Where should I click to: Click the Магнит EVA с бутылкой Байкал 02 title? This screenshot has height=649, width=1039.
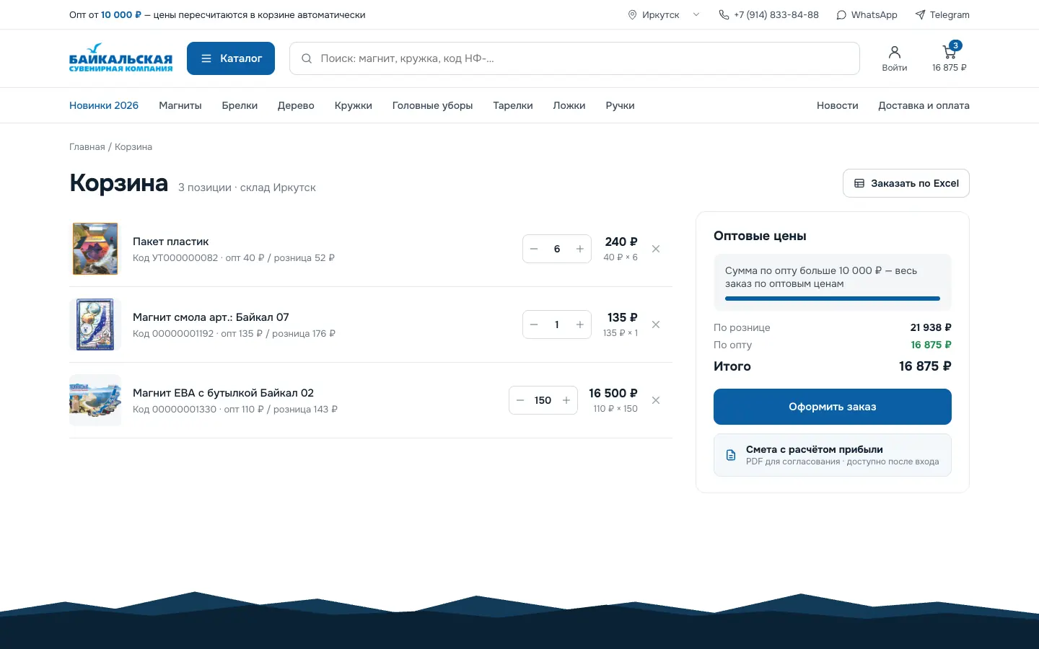[224, 393]
